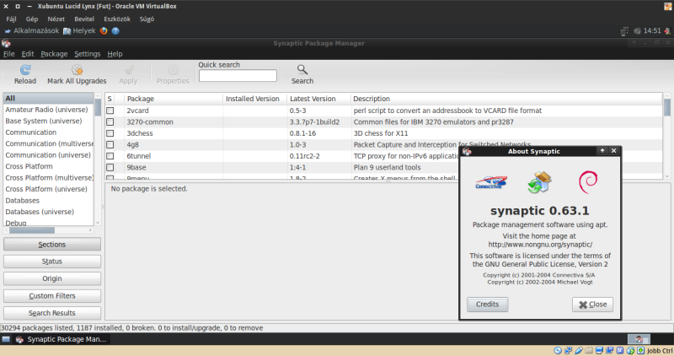Open the Settings menu
Viewport: 674px width, 356px height.
pos(88,54)
